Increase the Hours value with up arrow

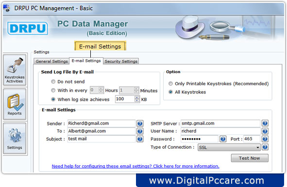pyautogui.click(x=101, y=89)
